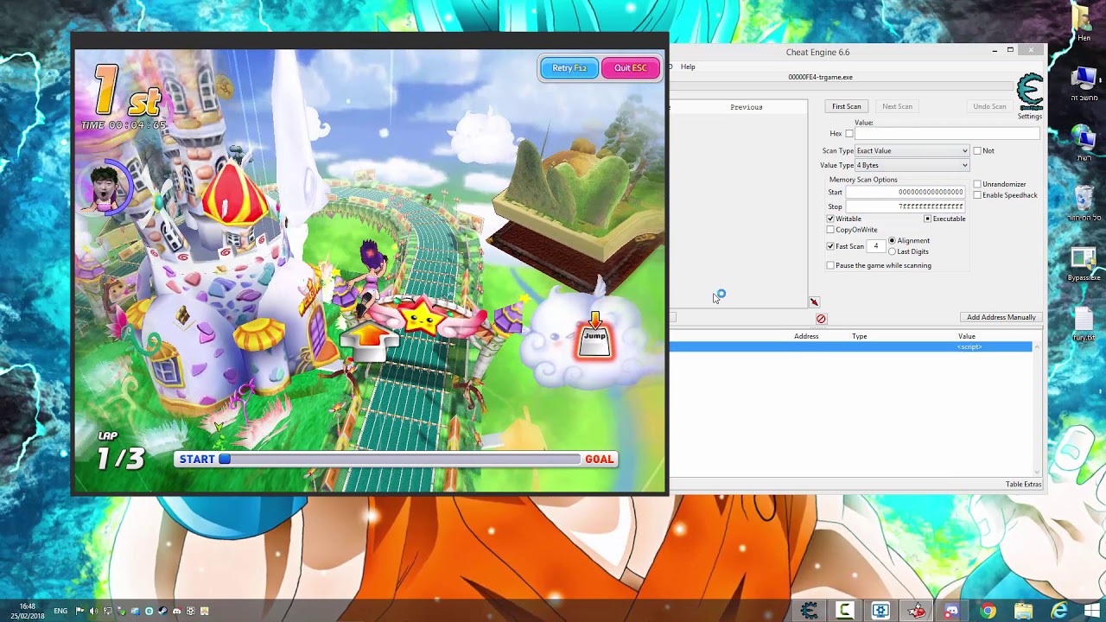Image resolution: width=1106 pixels, height=622 pixels.
Task: Click the Undo Scan button
Action: (x=989, y=106)
